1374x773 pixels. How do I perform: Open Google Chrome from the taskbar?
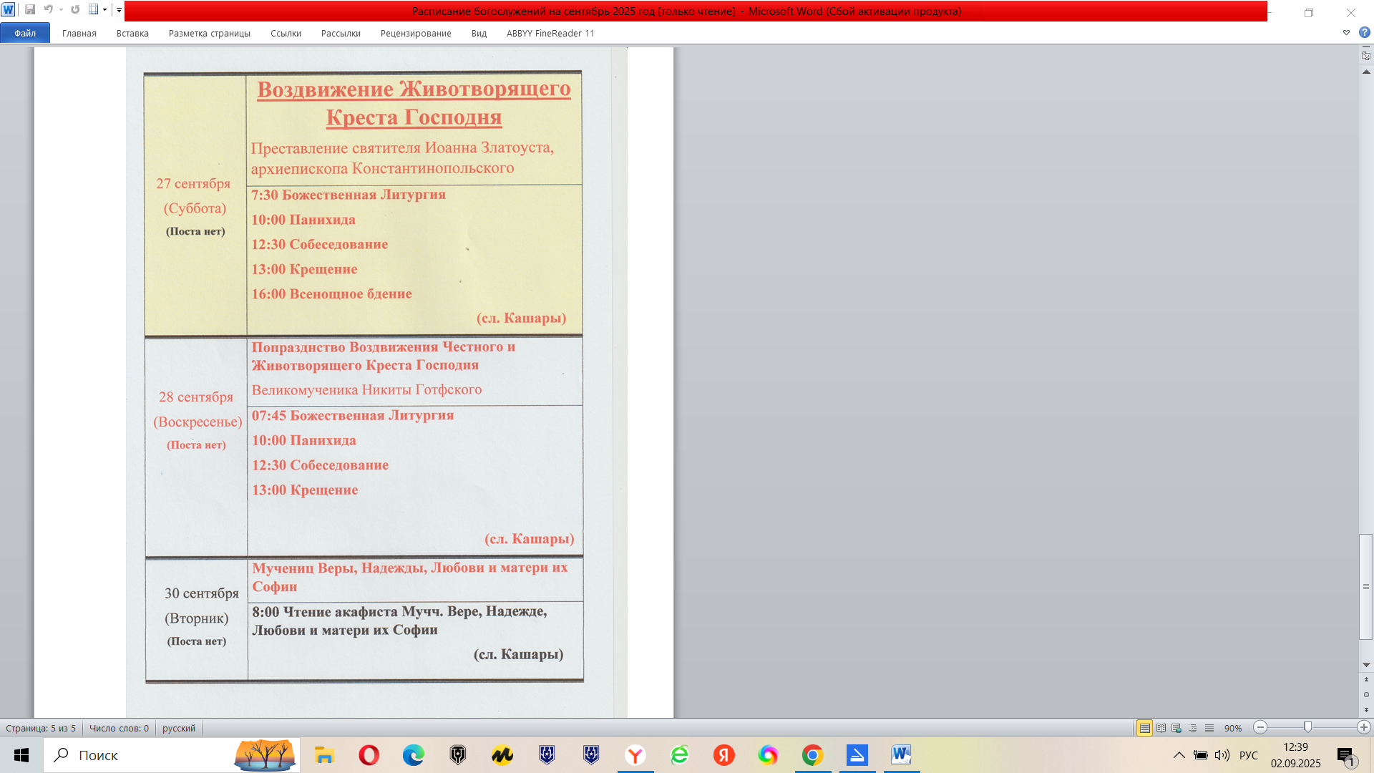pyautogui.click(x=812, y=755)
